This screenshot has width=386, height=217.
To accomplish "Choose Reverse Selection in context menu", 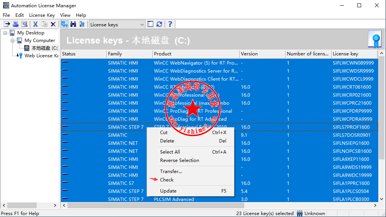I will click(x=190, y=160).
